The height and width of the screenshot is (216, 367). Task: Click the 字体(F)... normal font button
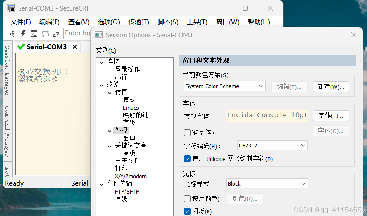[331, 116]
